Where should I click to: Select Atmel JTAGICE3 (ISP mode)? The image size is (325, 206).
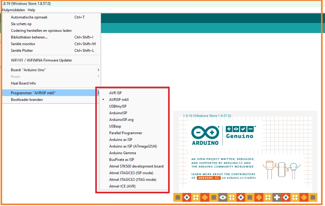(x=134, y=173)
